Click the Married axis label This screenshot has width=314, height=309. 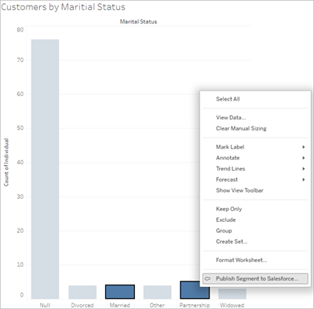click(119, 305)
